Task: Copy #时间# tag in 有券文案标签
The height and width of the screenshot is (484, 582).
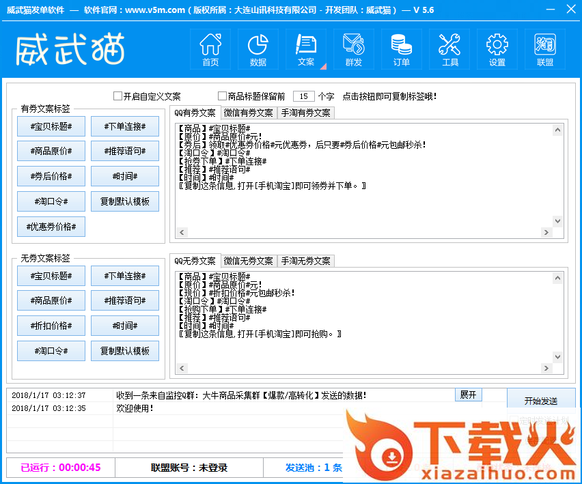Action: click(125, 176)
